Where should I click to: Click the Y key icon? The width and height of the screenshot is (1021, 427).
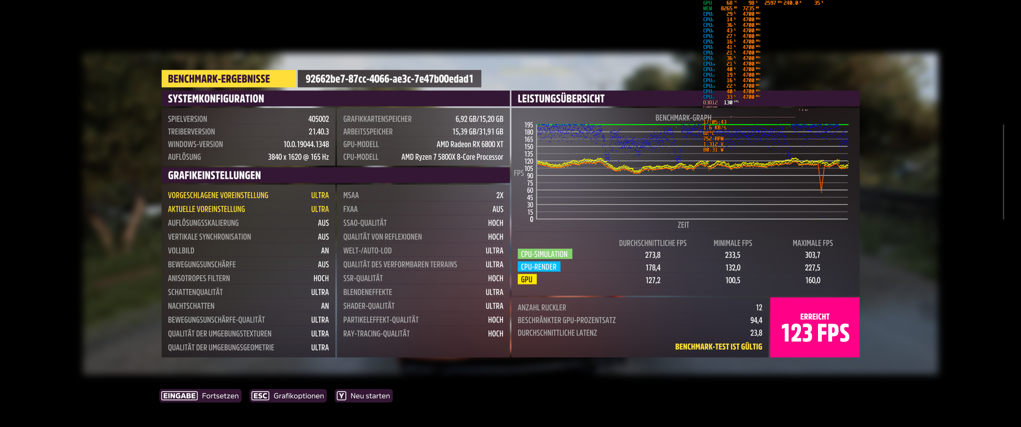[x=341, y=396]
